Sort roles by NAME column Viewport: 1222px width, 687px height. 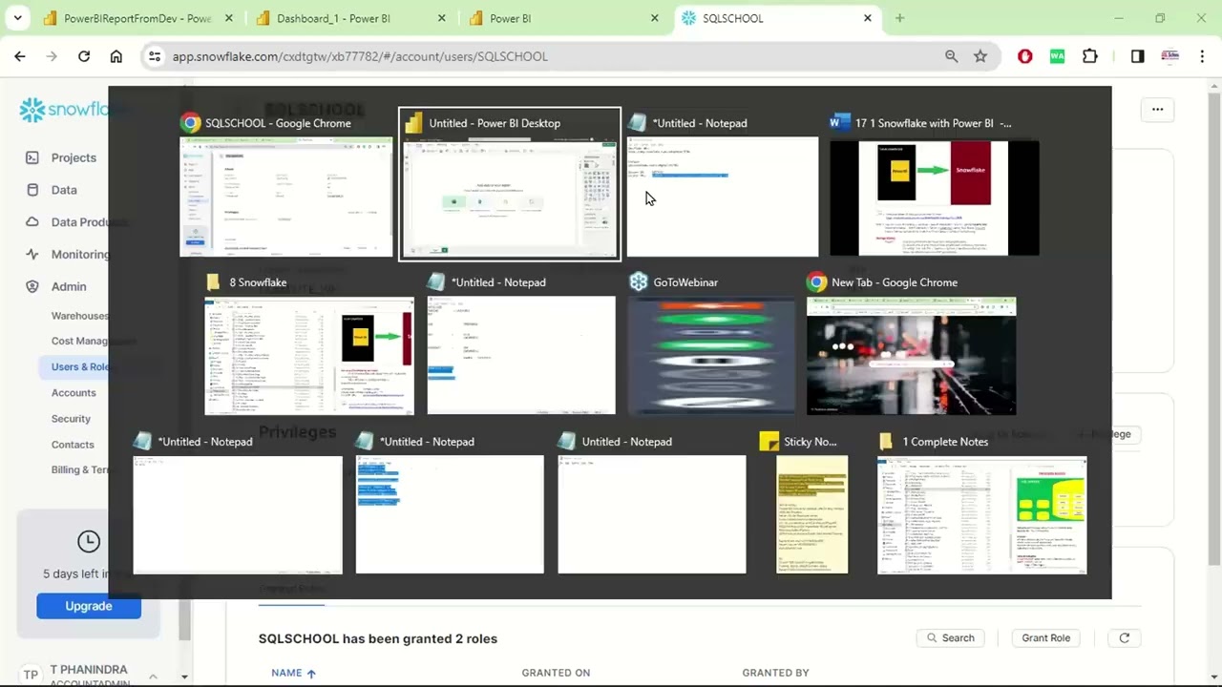click(x=293, y=673)
